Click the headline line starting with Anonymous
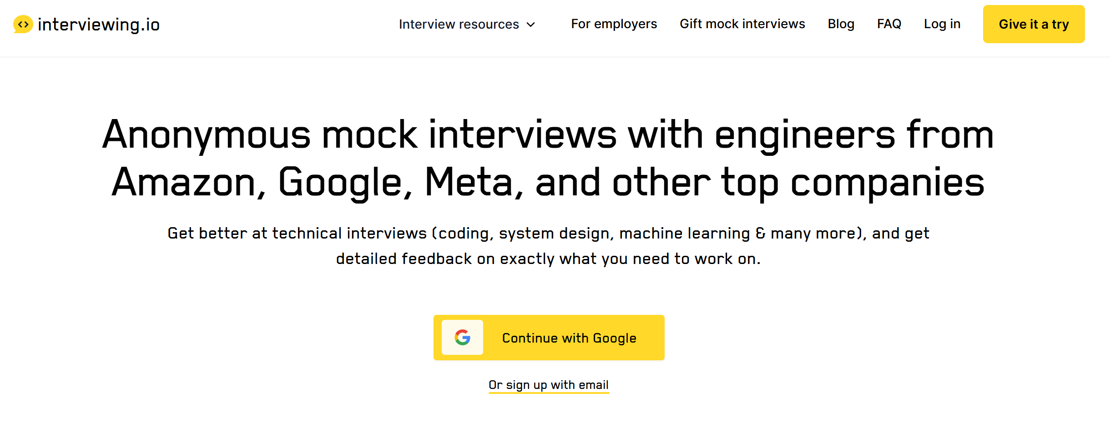Viewport: 1110px width, 423px height. click(548, 135)
